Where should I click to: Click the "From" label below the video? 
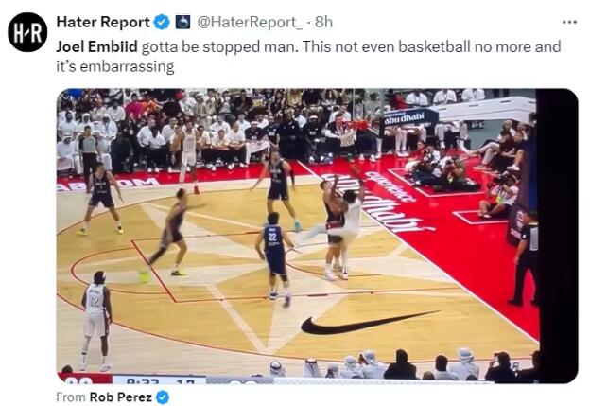click(x=71, y=397)
